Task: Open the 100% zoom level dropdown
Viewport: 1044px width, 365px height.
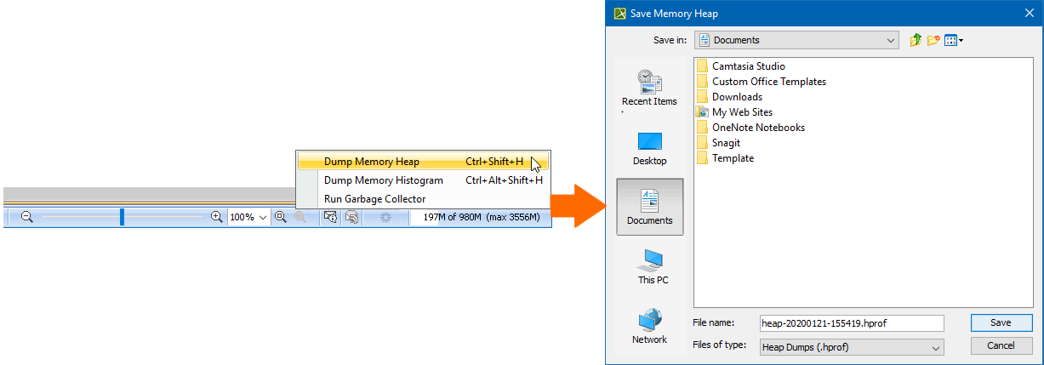Action: coord(262,218)
